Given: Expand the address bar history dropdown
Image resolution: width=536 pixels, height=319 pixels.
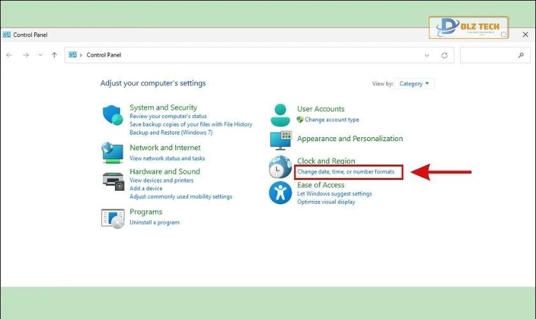Looking at the screenshot, I should (427, 56).
